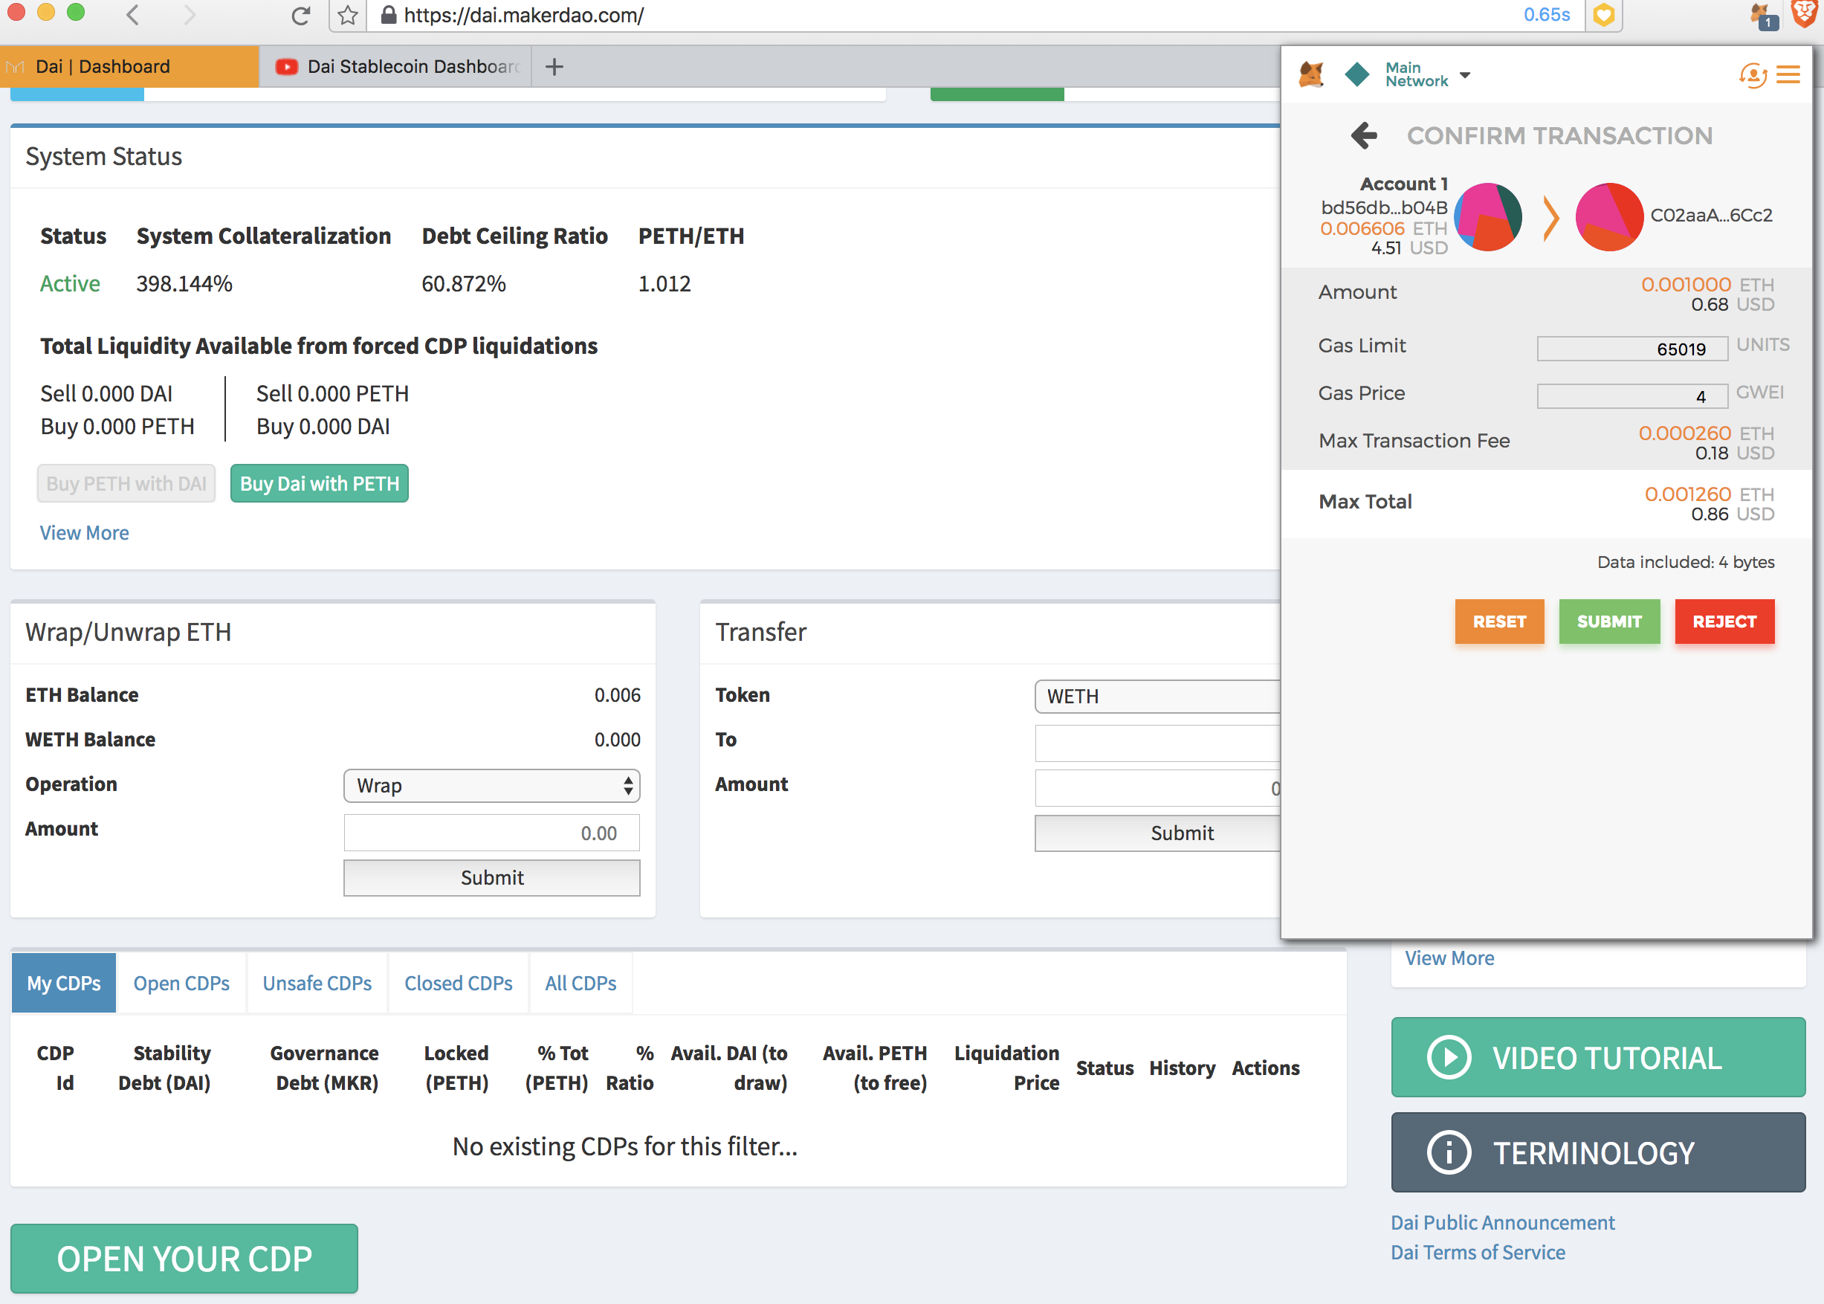
Task: Click the Terminology info icon
Action: 1449,1153
